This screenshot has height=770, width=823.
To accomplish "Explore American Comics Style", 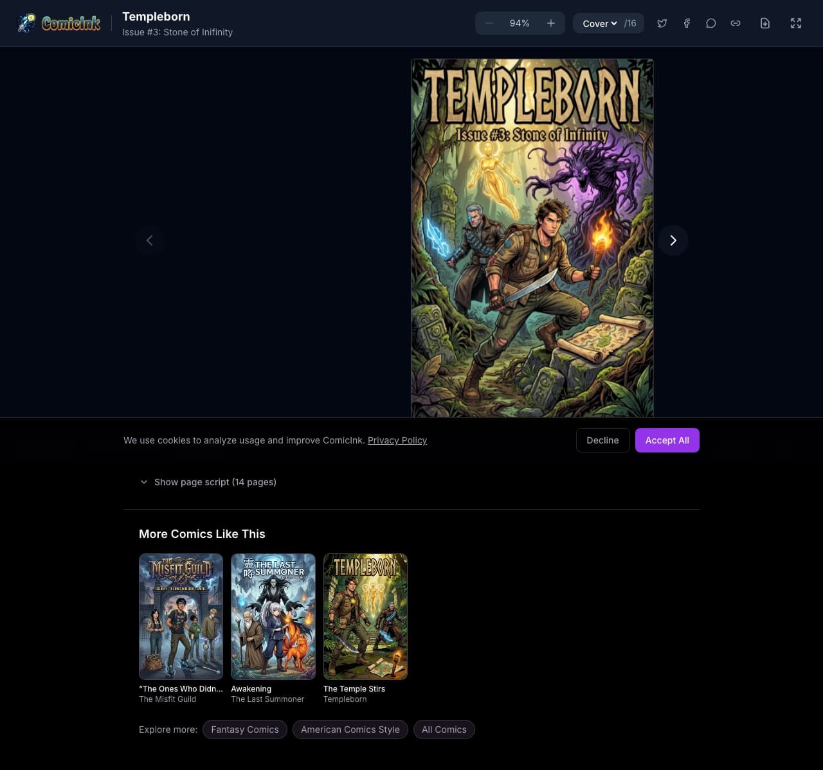I will click(350, 730).
